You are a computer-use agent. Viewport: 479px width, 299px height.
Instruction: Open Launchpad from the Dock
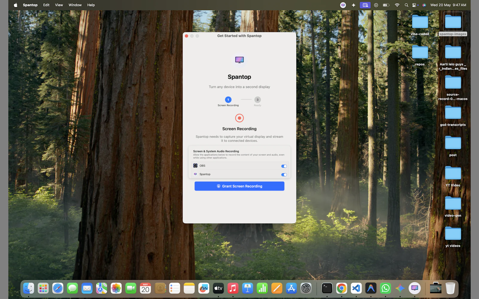coord(43,288)
